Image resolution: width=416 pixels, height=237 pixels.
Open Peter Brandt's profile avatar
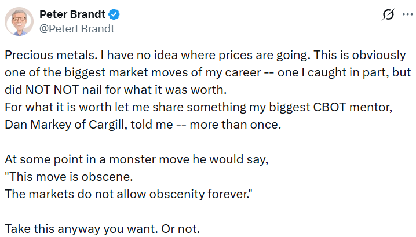pos(19,21)
